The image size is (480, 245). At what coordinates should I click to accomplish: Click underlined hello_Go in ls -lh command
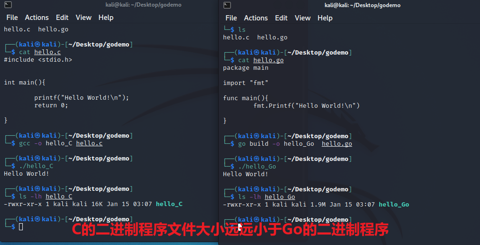tap(279, 197)
